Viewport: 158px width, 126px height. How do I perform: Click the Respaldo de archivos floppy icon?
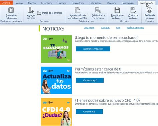tap(117, 10)
